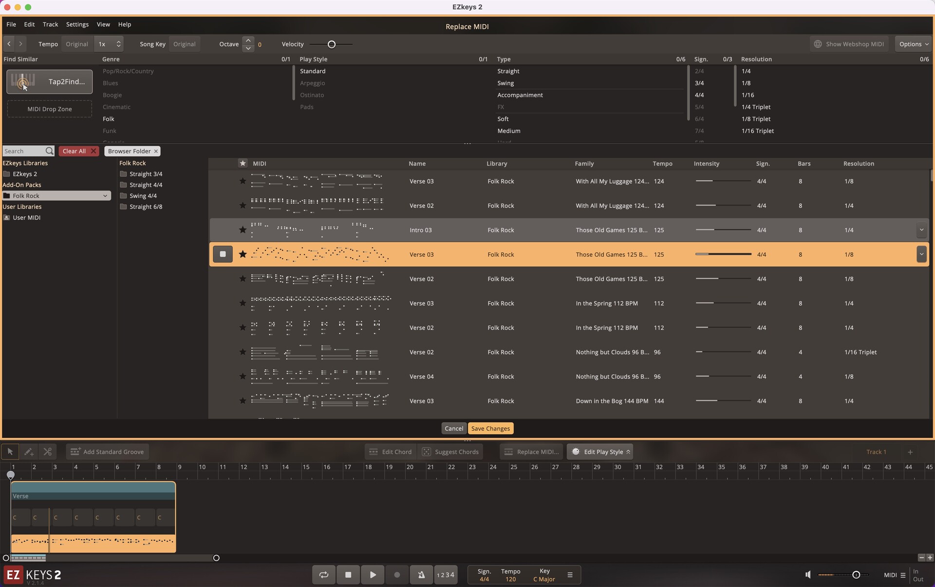The height and width of the screenshot is (587, 935).
Task: Adjust the Velocity slider knob
Action: (332, 44)
